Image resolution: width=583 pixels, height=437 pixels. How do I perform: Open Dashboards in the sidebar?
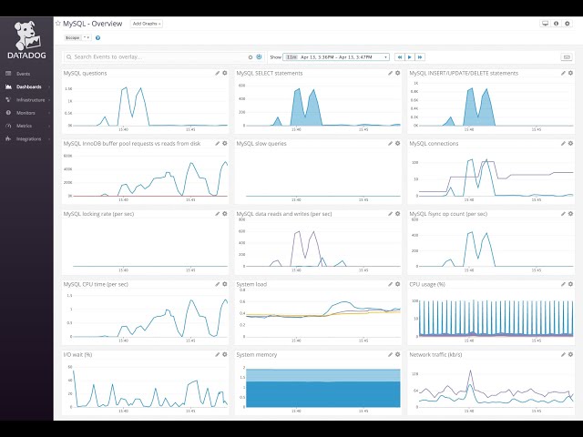[28, 86]
